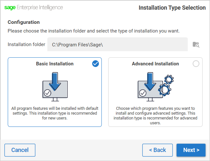Select the Advanced Installation radio button
Viewport: 210px width, 161px height.
click(x=196, y=64)
